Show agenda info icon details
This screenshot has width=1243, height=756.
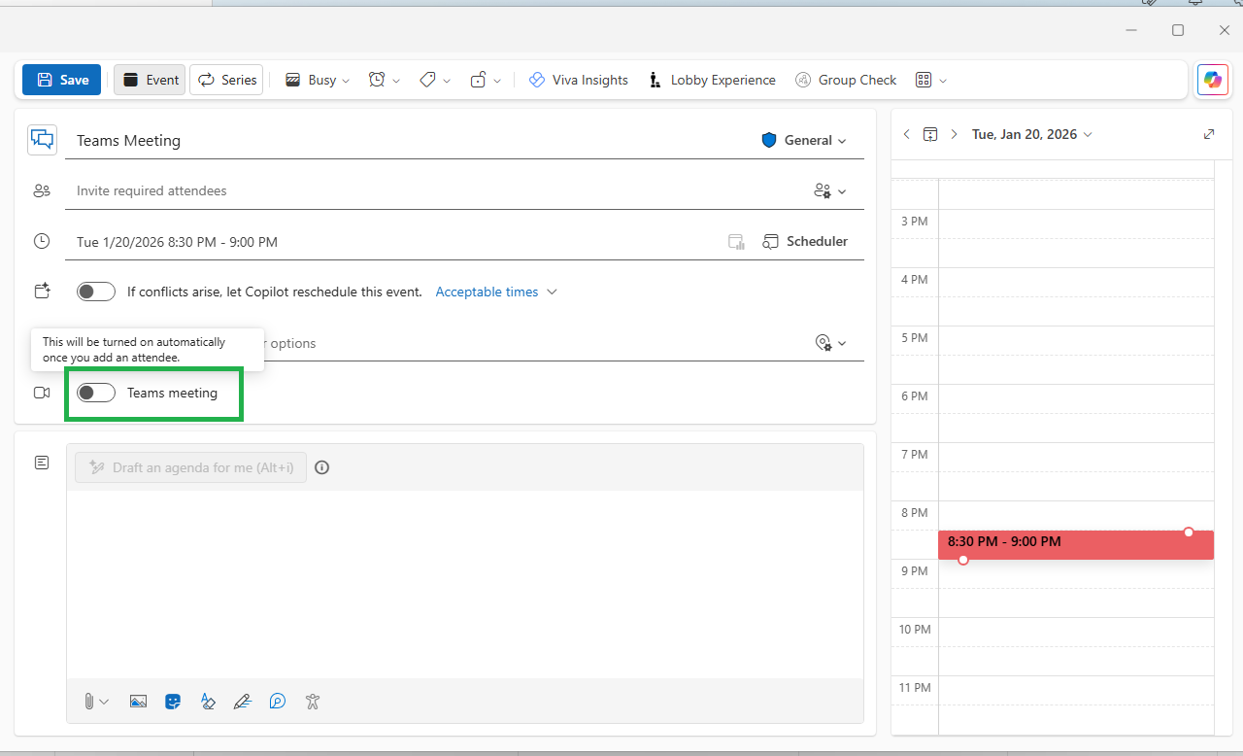pos(322,467)
